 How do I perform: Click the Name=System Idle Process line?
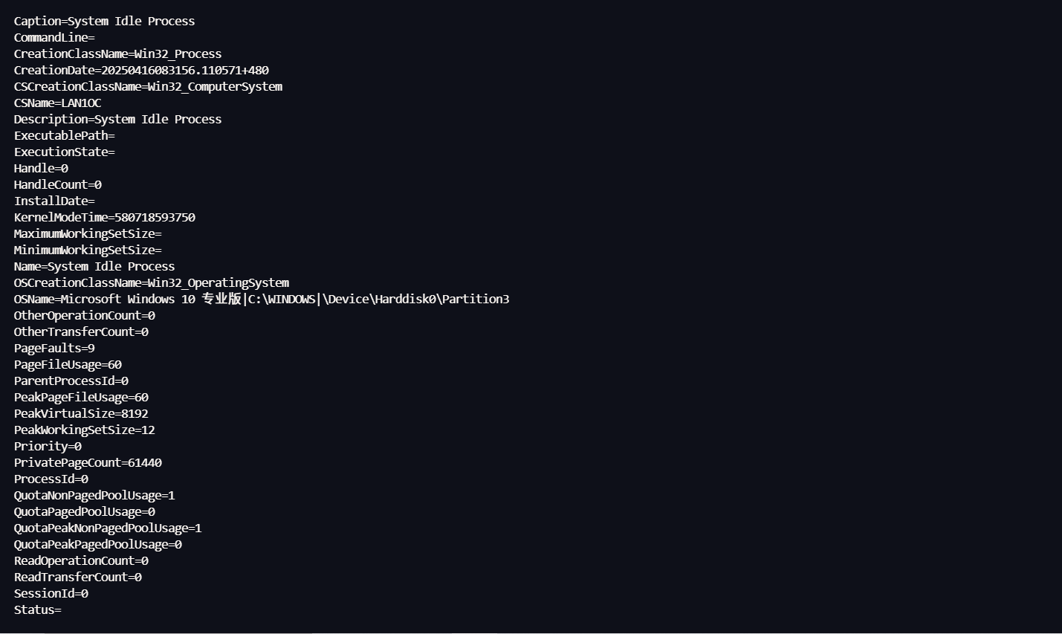point(94,266)
